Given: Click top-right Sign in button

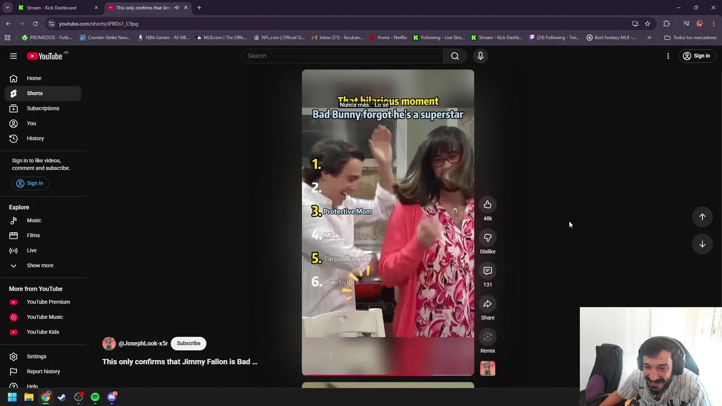Looking at the screenshot, I should click(x=696, y=56).
